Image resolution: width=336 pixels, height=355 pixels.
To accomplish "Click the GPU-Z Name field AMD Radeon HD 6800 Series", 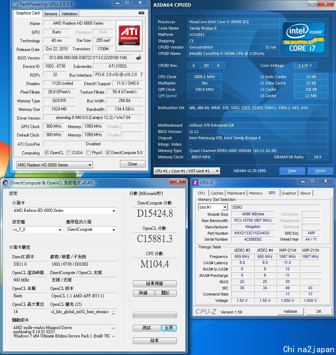I will tap(78, 23).
